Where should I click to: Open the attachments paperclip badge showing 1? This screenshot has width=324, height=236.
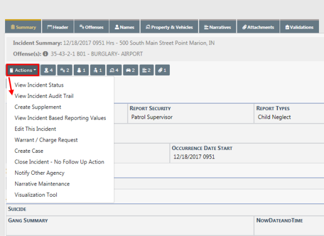tap(163, 70)
